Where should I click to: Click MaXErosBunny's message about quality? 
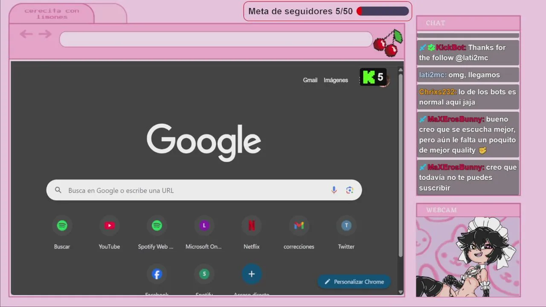click(x=468, y=135)
